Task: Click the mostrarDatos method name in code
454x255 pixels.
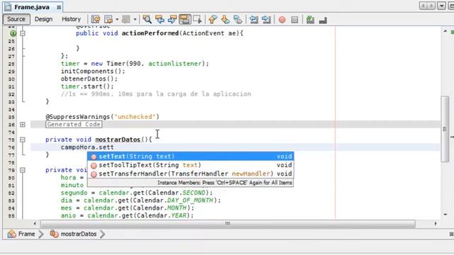Action: click(118, 140)
